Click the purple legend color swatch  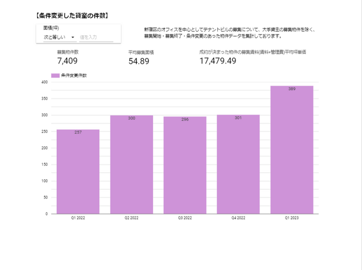(55, 75)
